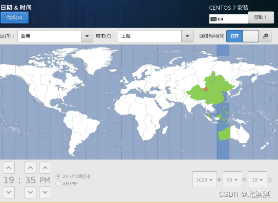This screenshot has width=278, height=203.
Task: Increase the minutes with up arrow
Action: tap(30, 168)
